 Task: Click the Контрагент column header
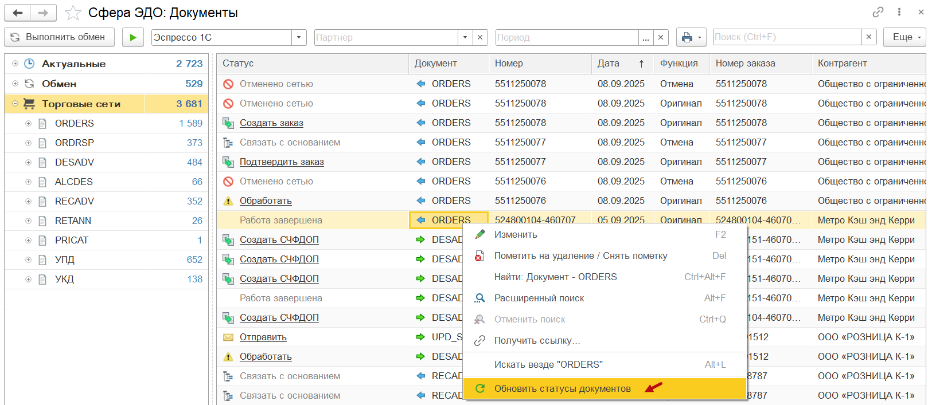point(868,64)
